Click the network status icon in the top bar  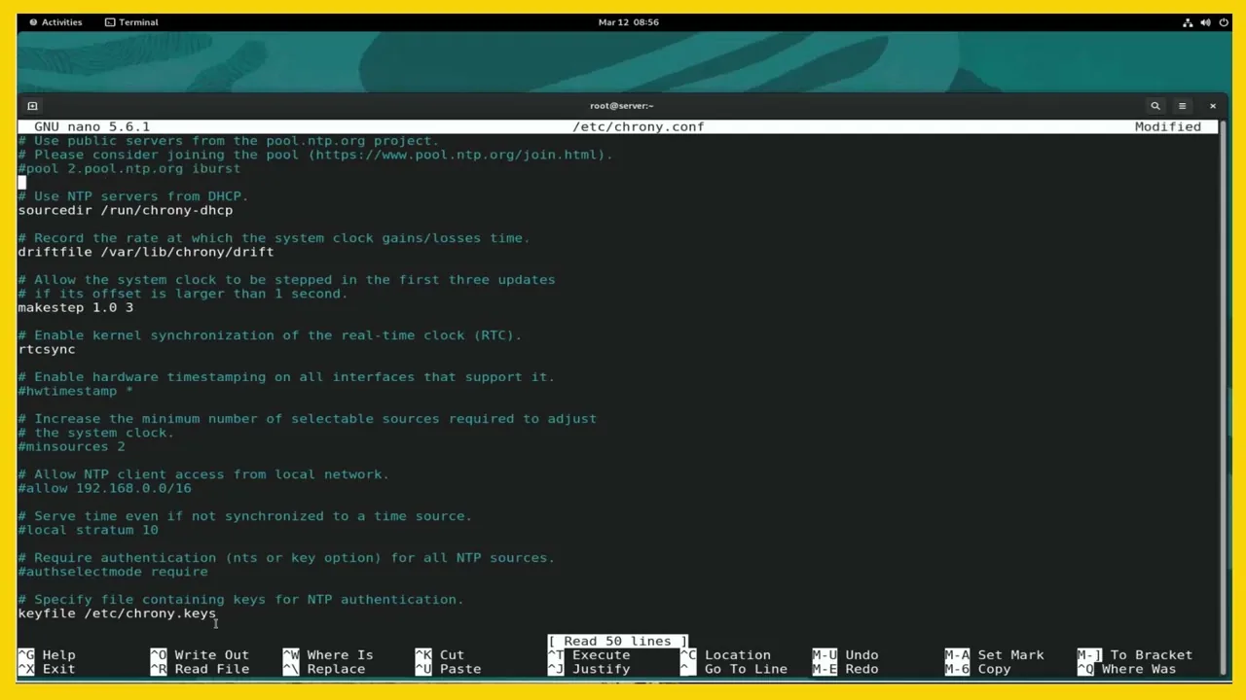coord(1187,21)
